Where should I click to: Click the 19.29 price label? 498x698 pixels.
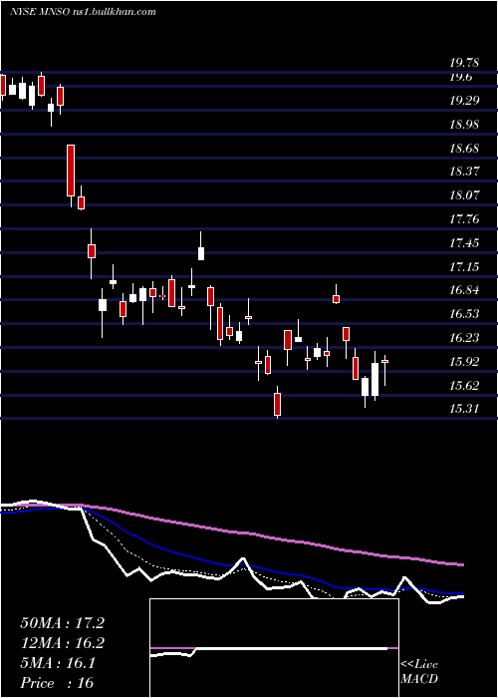click(x=464, y=101)
